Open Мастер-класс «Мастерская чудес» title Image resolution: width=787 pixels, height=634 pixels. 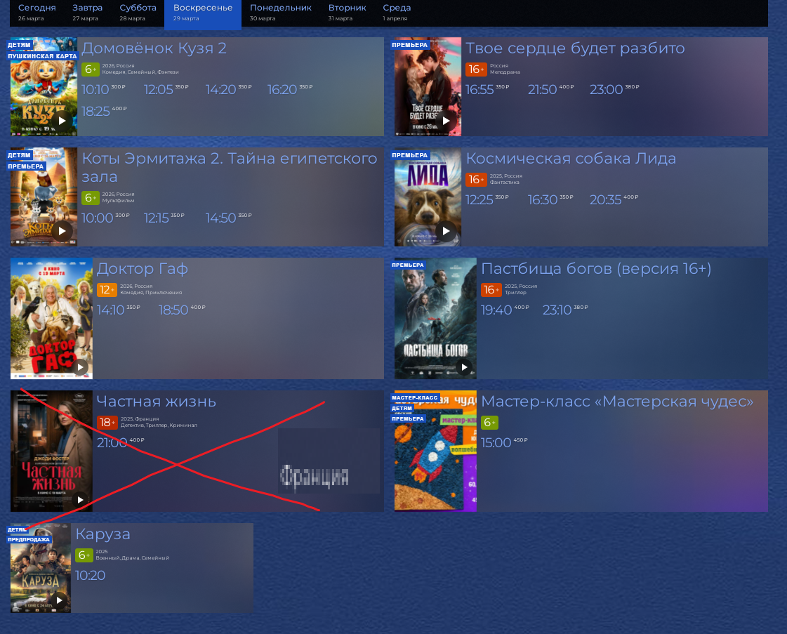tap(617, 401)
